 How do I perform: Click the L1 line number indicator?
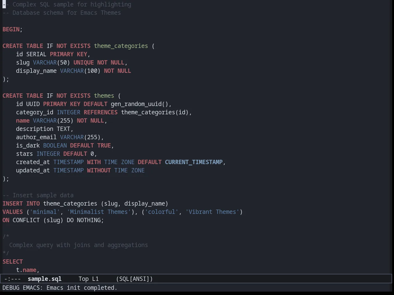95,279
